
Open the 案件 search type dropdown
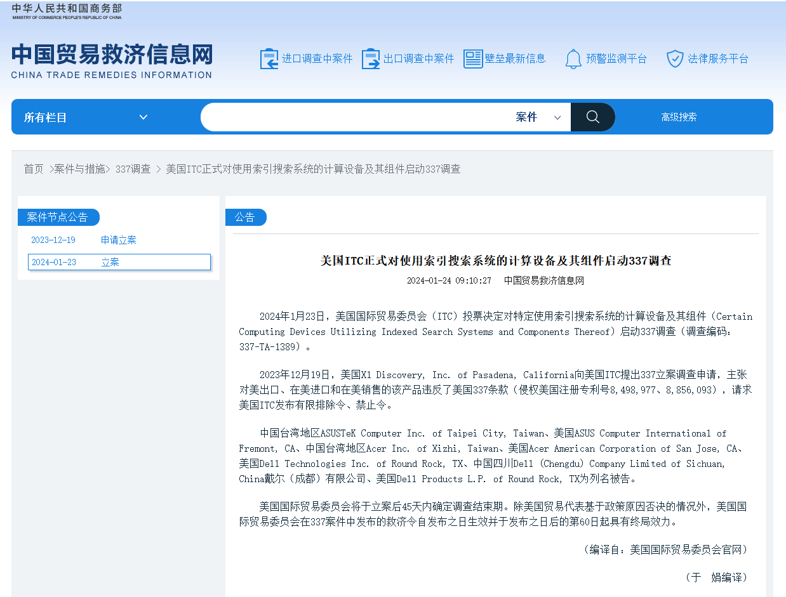(538, 117)
